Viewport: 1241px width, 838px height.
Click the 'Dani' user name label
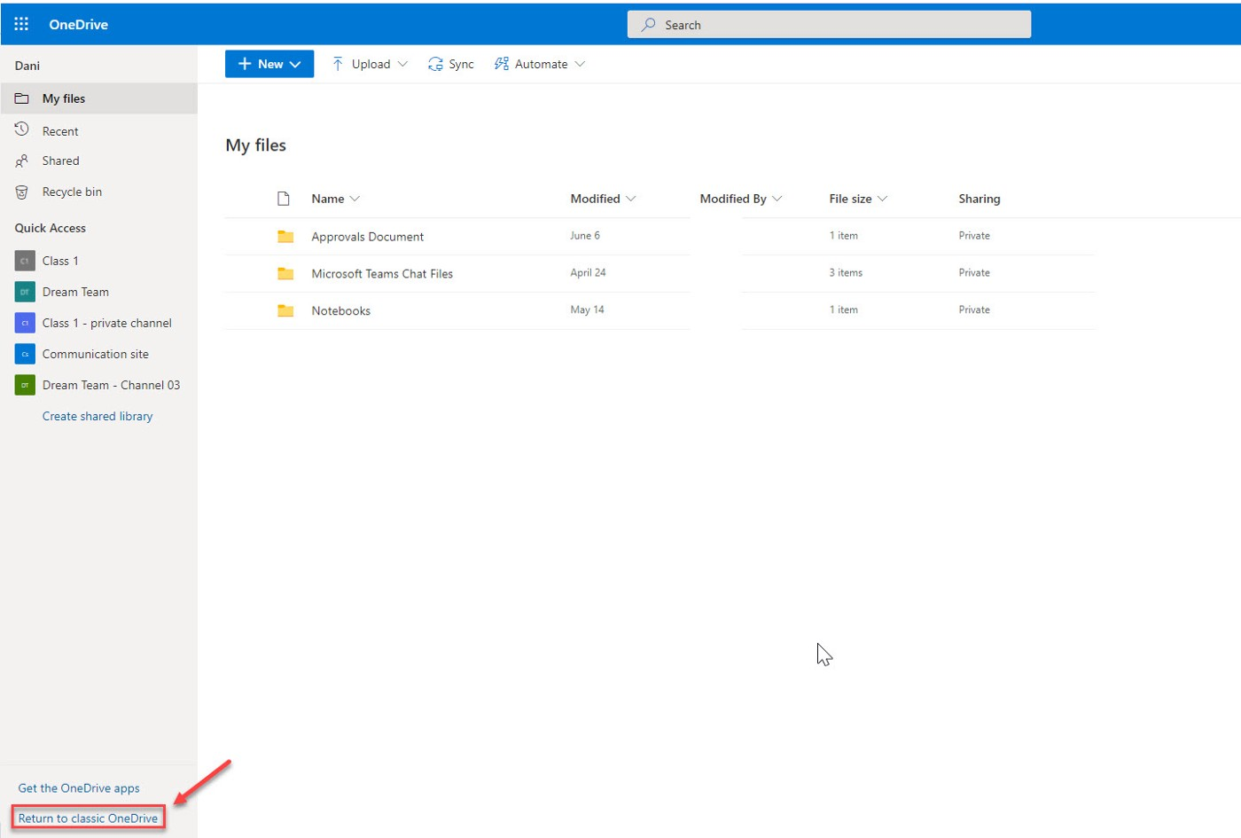click(27, 66)
